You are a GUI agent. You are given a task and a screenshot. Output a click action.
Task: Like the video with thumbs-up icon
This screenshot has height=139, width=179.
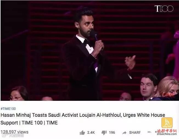coord(82,132)
